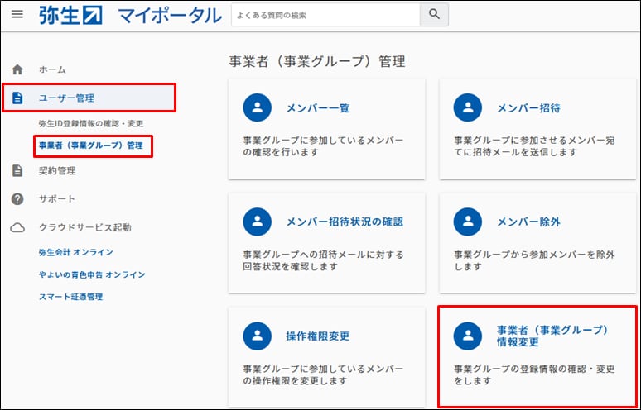Viewport: 641px width, 410px height.
Task: Click the 契約管理 document icon
Action: coord(17,171)
